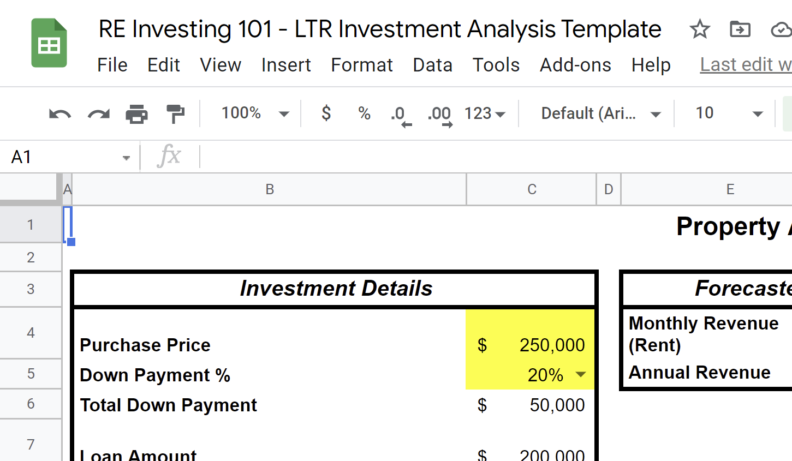Select the Property title cell in row 1
This screenshot has width=792, height=461.
[734, 225]
